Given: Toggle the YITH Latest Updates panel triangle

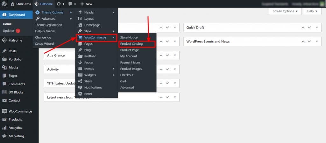Looking at the screenshot, I should click(x=175, y=83).
